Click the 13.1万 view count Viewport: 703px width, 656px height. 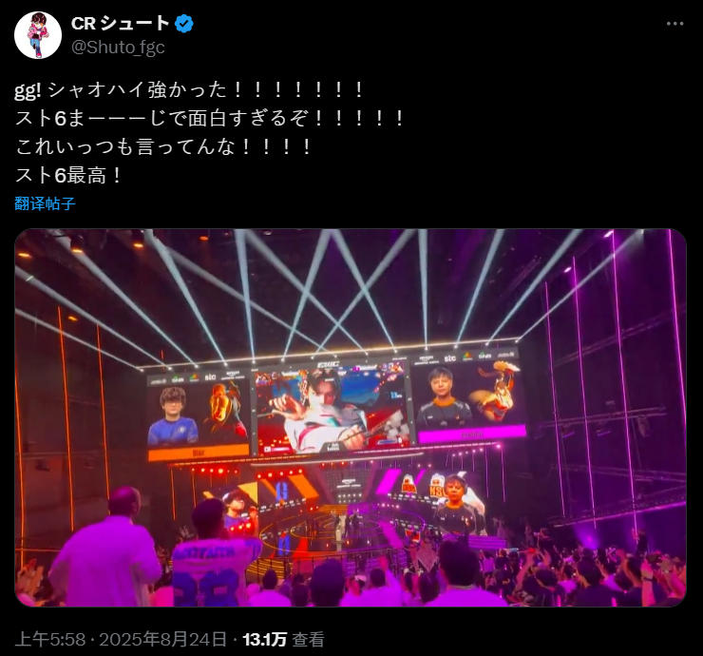click(264, 640)
